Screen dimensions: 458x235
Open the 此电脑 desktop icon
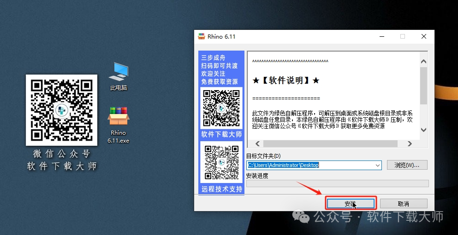coord(118,76)
